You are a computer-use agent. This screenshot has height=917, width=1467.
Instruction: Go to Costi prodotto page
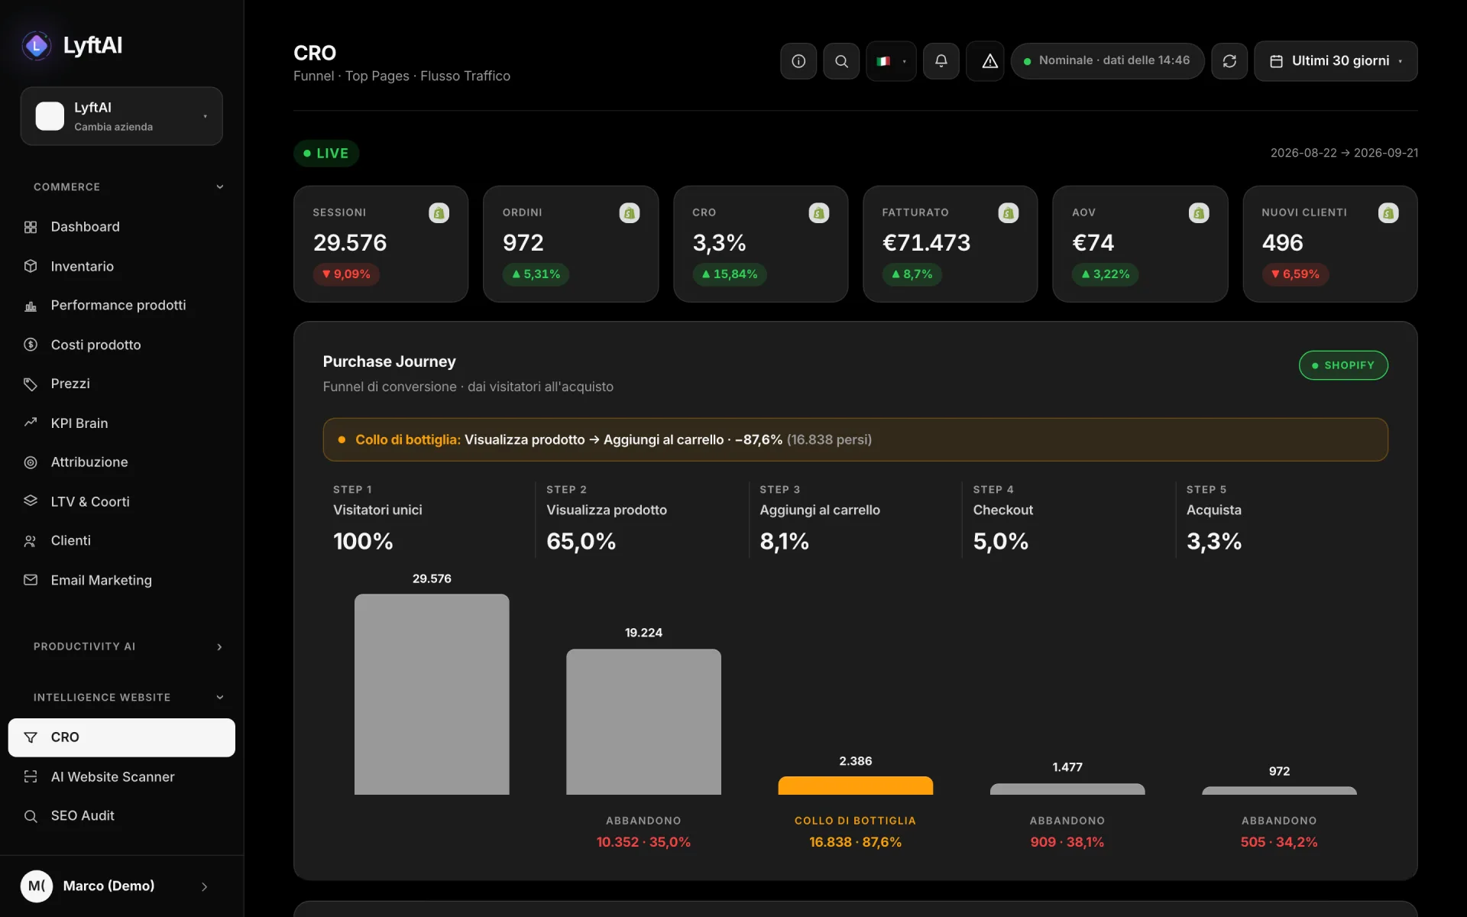coord(121,345)
